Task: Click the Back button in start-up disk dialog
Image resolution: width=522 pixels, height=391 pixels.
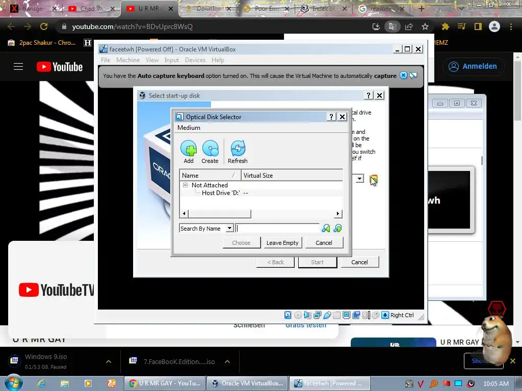Action: click(x=275, y=262)
